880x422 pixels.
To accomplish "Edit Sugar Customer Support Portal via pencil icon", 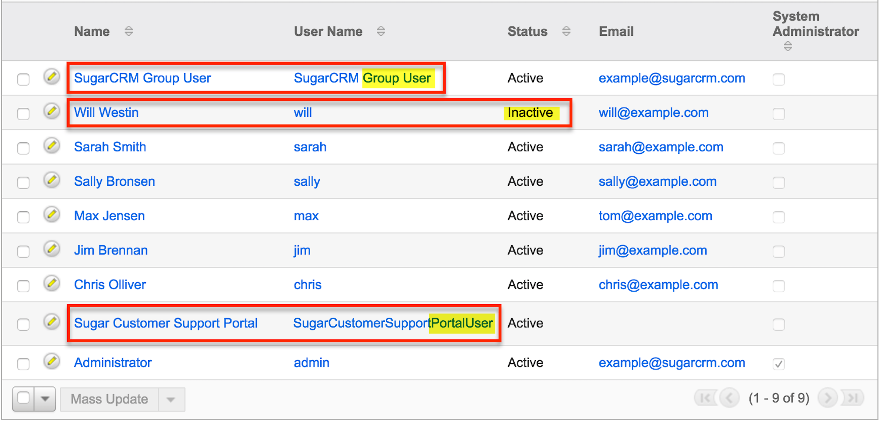I will pos(52,322).
